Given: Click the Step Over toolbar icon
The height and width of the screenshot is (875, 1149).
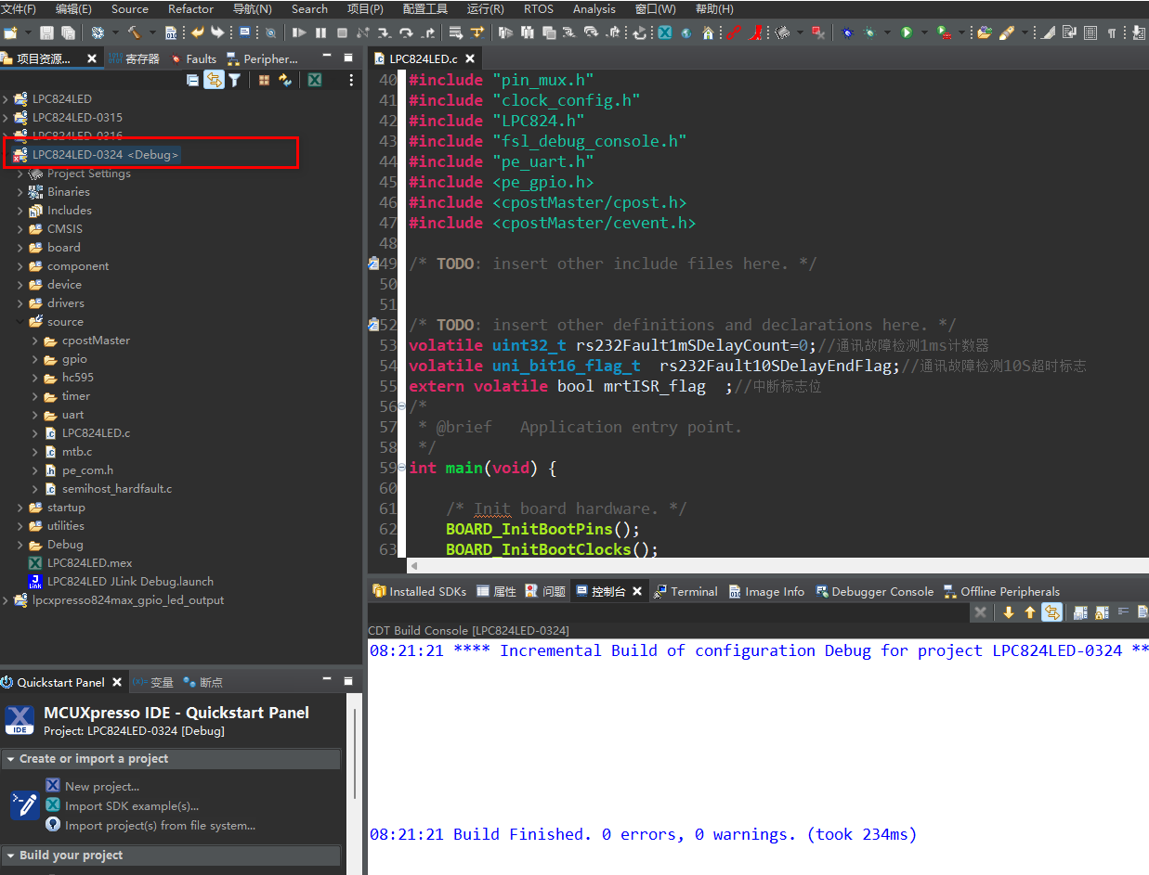Looking at the screenshot, I should [x=406, y=32].
